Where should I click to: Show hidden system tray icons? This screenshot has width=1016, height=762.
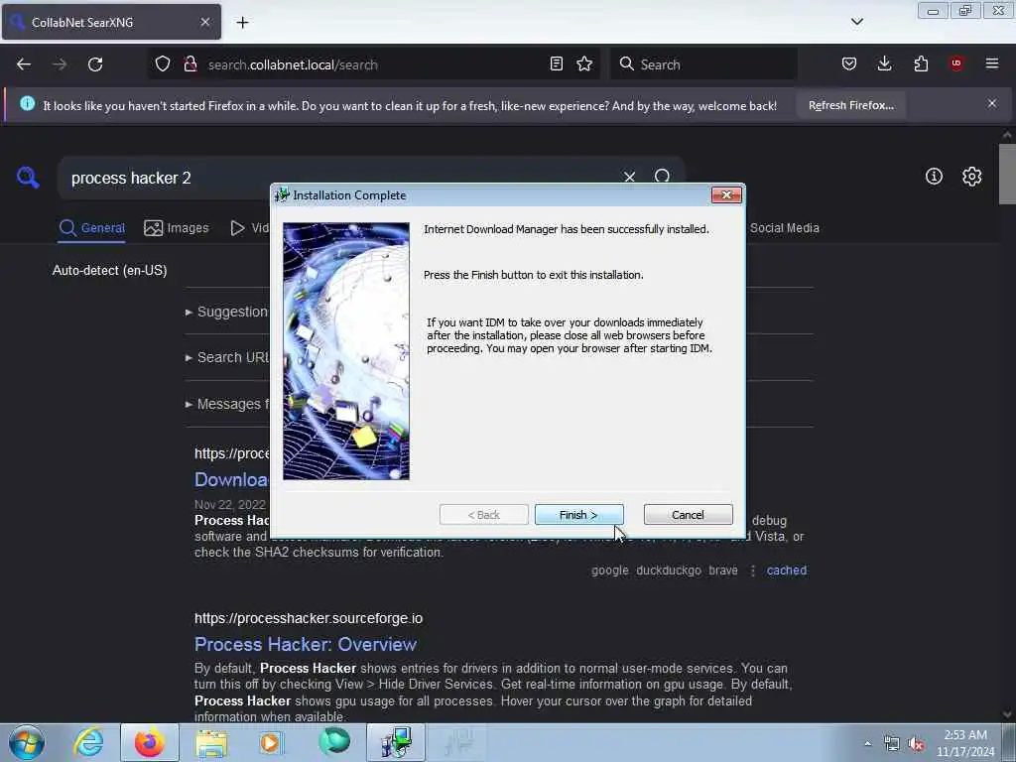pos(867,743)
